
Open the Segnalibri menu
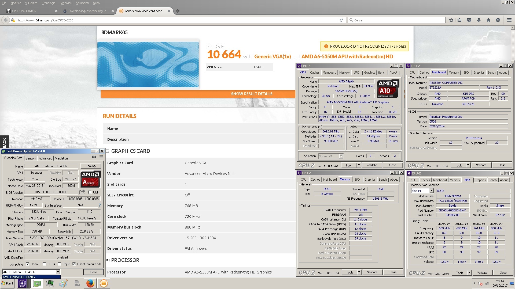[66, 3]
